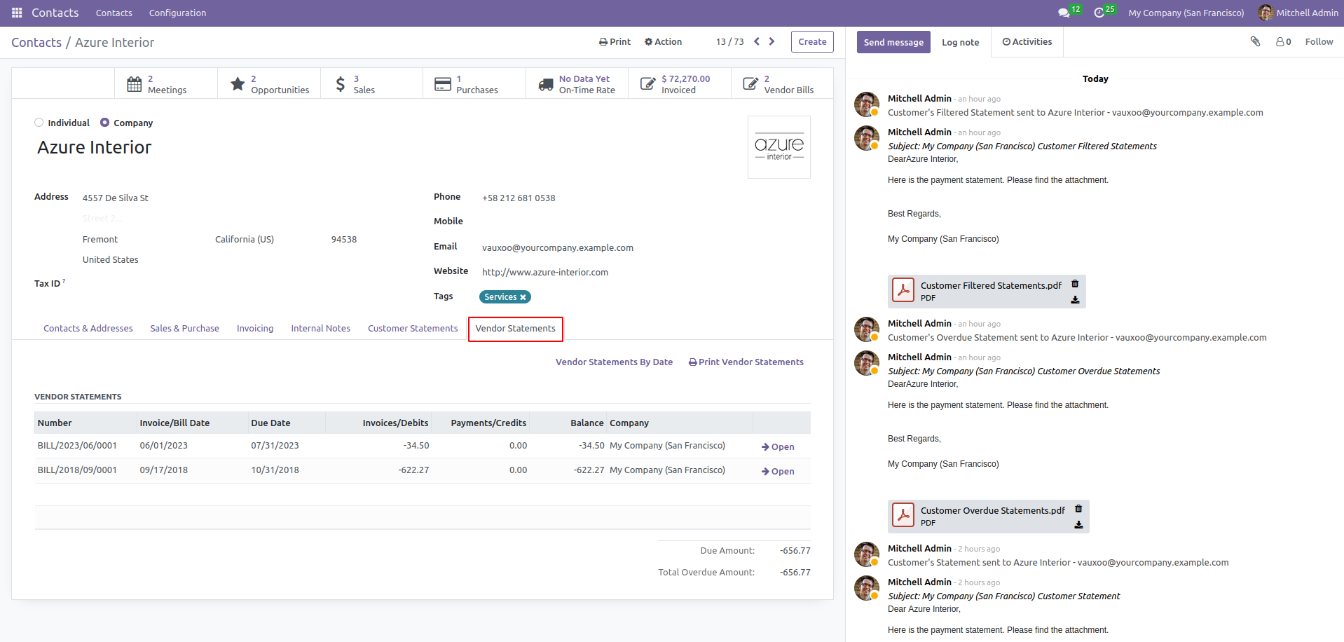1344x642 pixels.
Task: Click the United States country field
Action: point(111,259)
